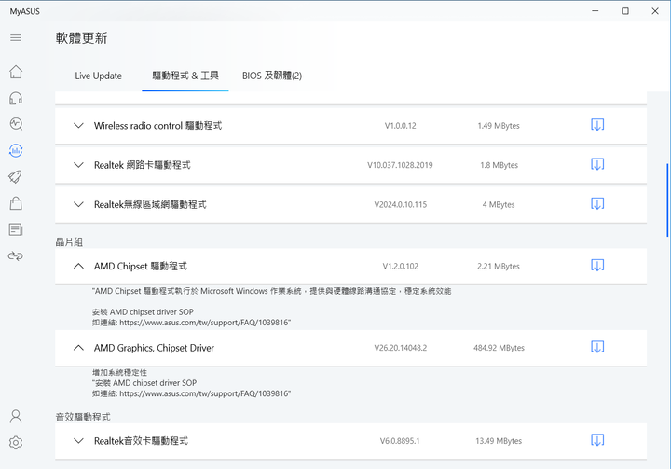Expand Realtek無線區域網驅動程式 details
This screenshot has width=671, height=469.
coord(78,204)
